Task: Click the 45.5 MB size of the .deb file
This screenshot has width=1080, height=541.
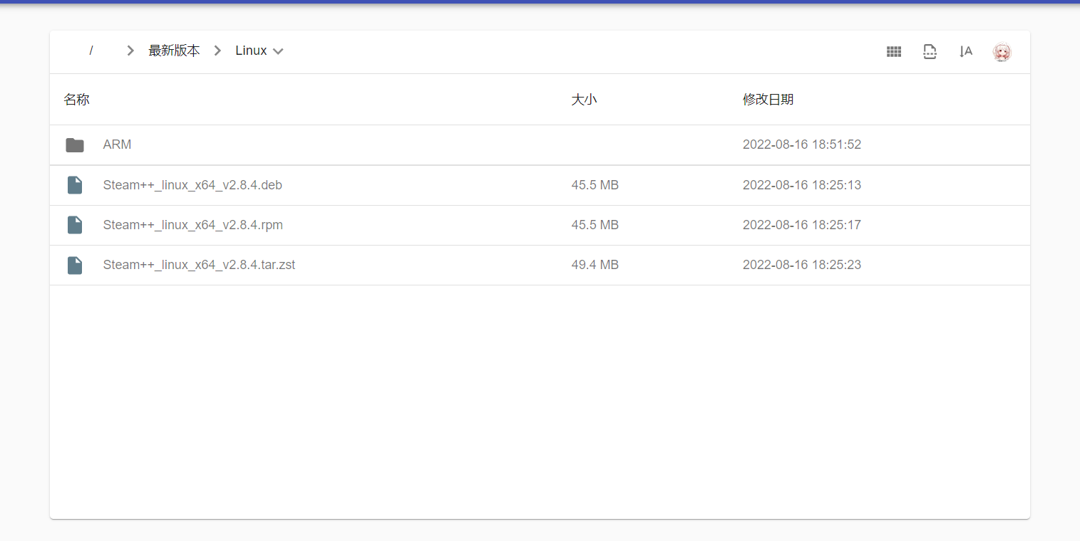Action: click(595, 185)
